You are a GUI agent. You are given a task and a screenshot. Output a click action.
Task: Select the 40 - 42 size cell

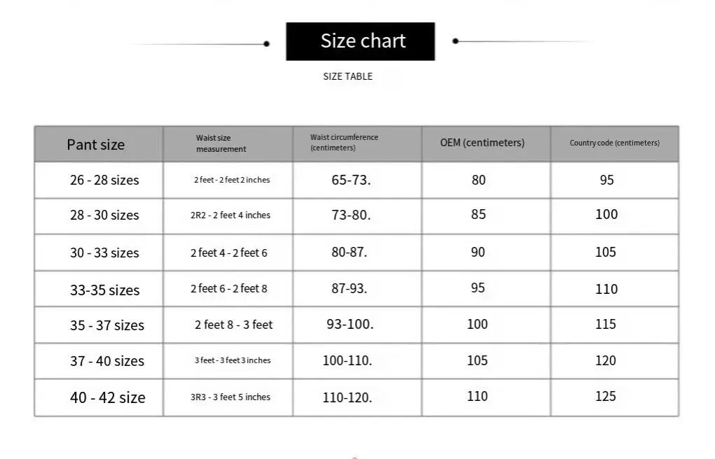pyautogui.click(x=107, y=397)
